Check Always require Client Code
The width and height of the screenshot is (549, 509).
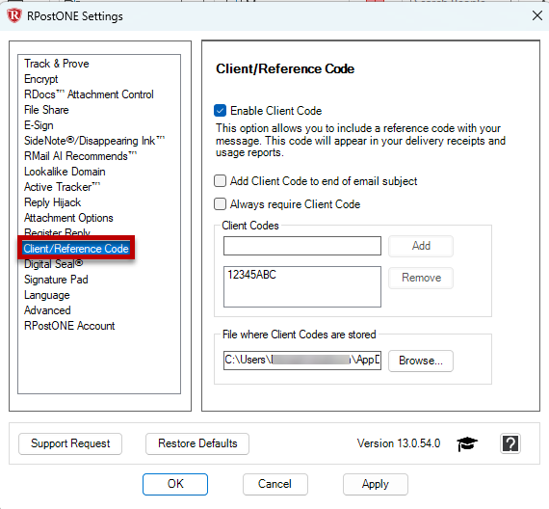pyautogui.click(x=220, y=204)
